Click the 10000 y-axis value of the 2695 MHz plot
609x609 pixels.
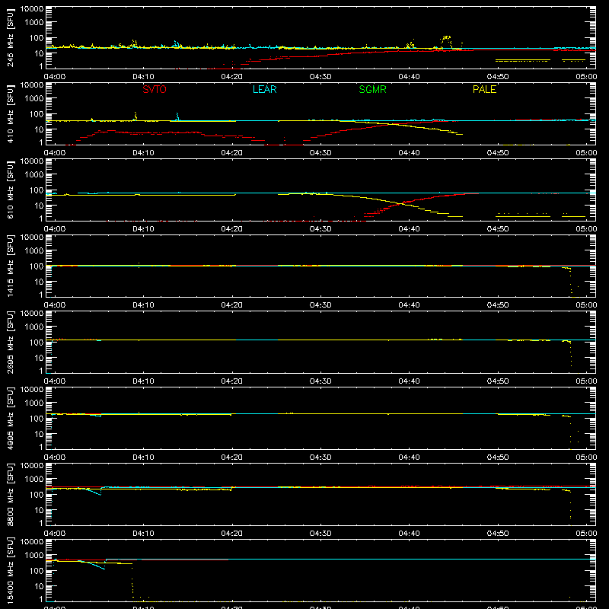coord(32,314)
